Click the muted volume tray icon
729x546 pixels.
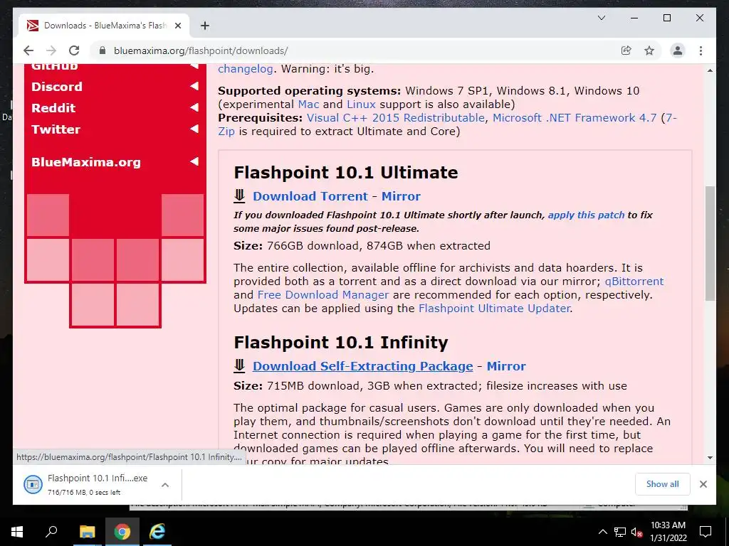tap(637, 532)
